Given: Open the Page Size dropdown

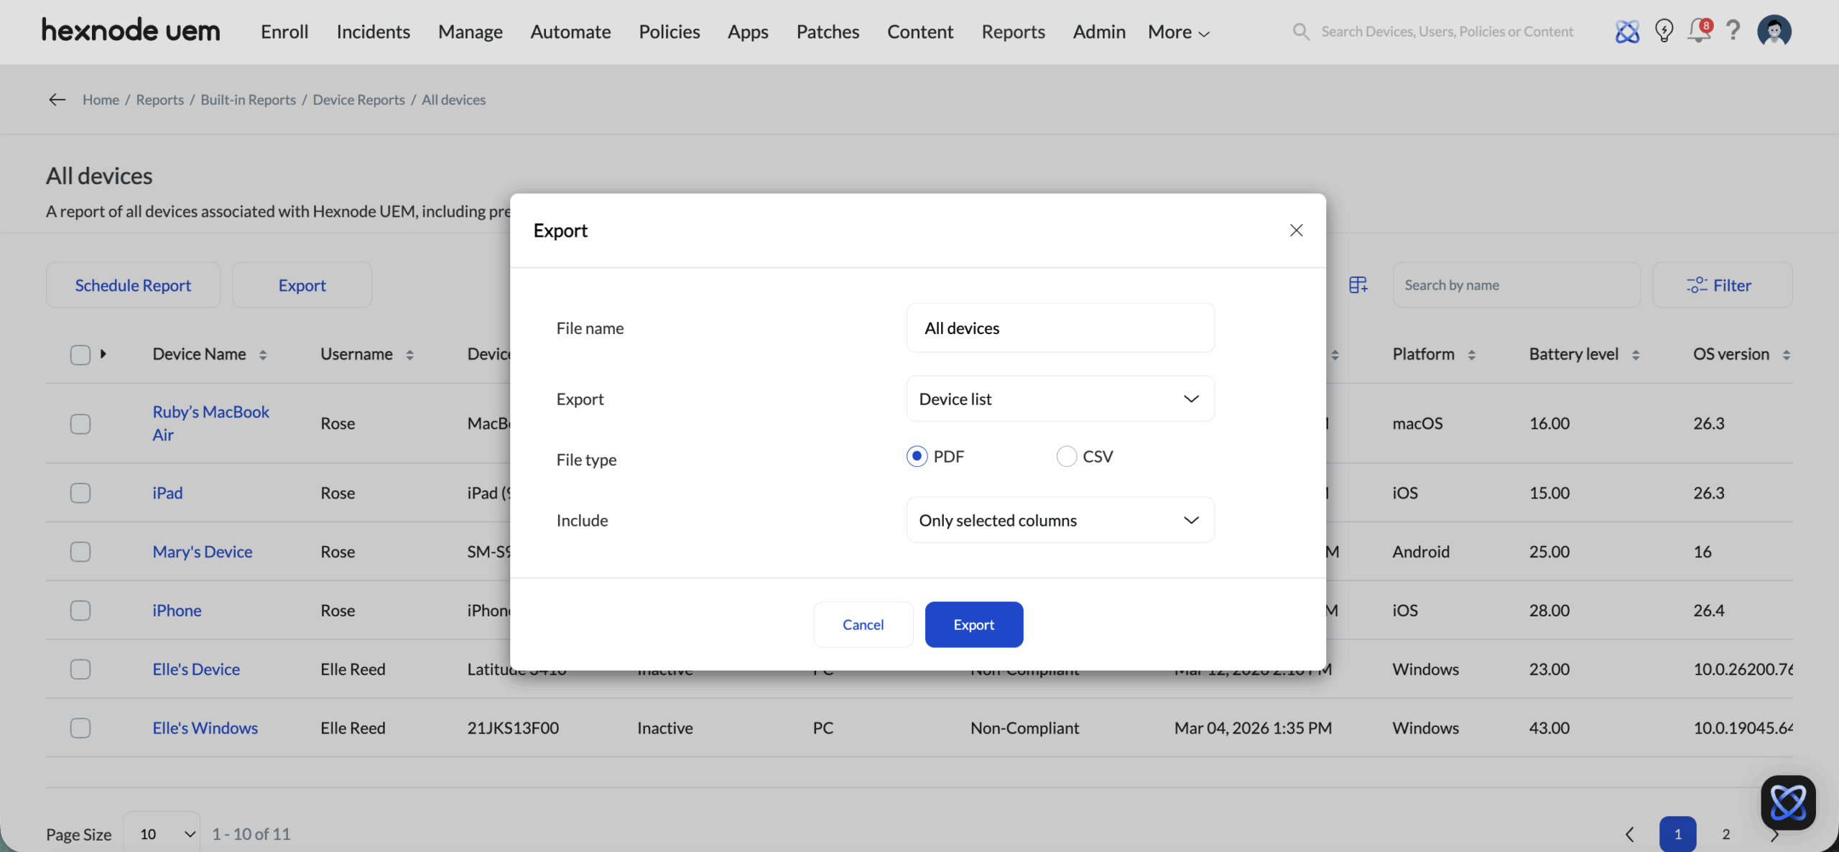Looking at the screenshot, I should coord(162,833).
